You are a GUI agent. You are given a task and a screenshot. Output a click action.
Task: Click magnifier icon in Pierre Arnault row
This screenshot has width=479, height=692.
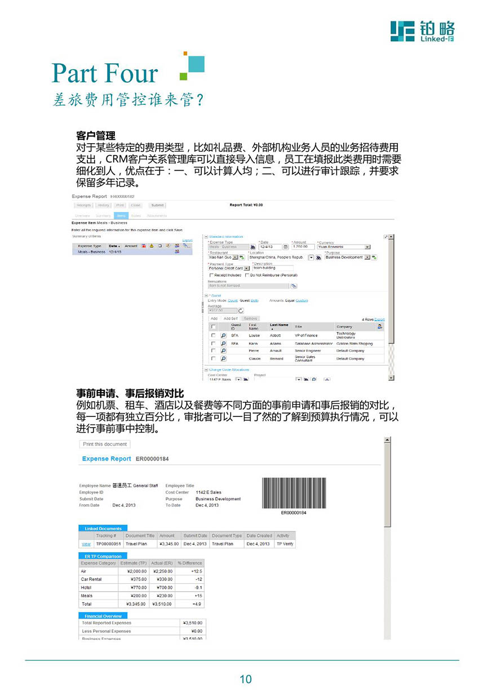point(223,351)
